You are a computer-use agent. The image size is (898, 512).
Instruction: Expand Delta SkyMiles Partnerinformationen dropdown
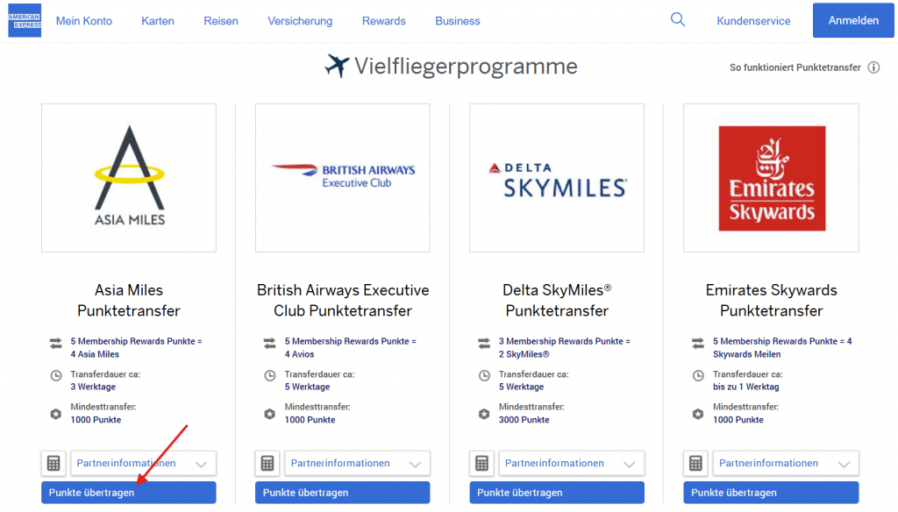571,463
